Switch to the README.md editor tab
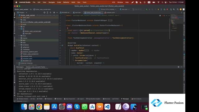Viewport: 199px width, 112px height. tap(65, 12)
